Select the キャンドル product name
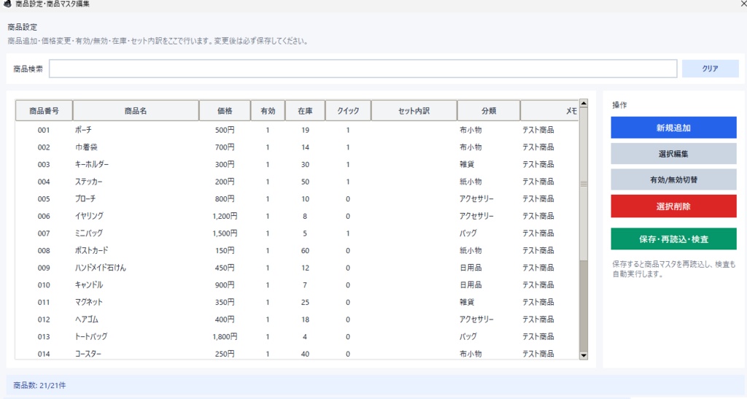This screenshot has width=747, height=399. coord(89,284)
